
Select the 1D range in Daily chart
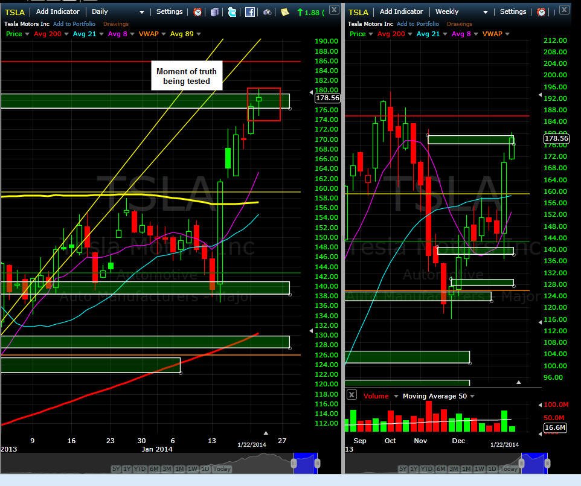coord(205,469)
